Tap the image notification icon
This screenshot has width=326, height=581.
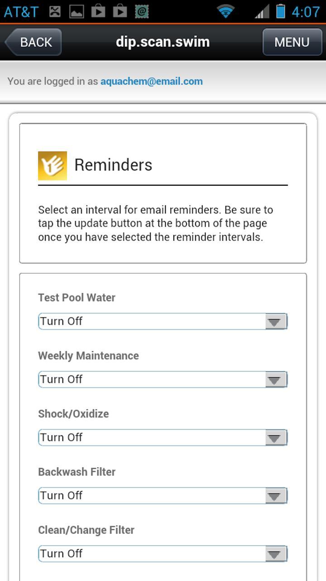point(77,11)
